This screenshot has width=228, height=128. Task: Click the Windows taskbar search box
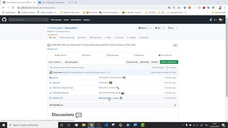[x=32, y=125]
